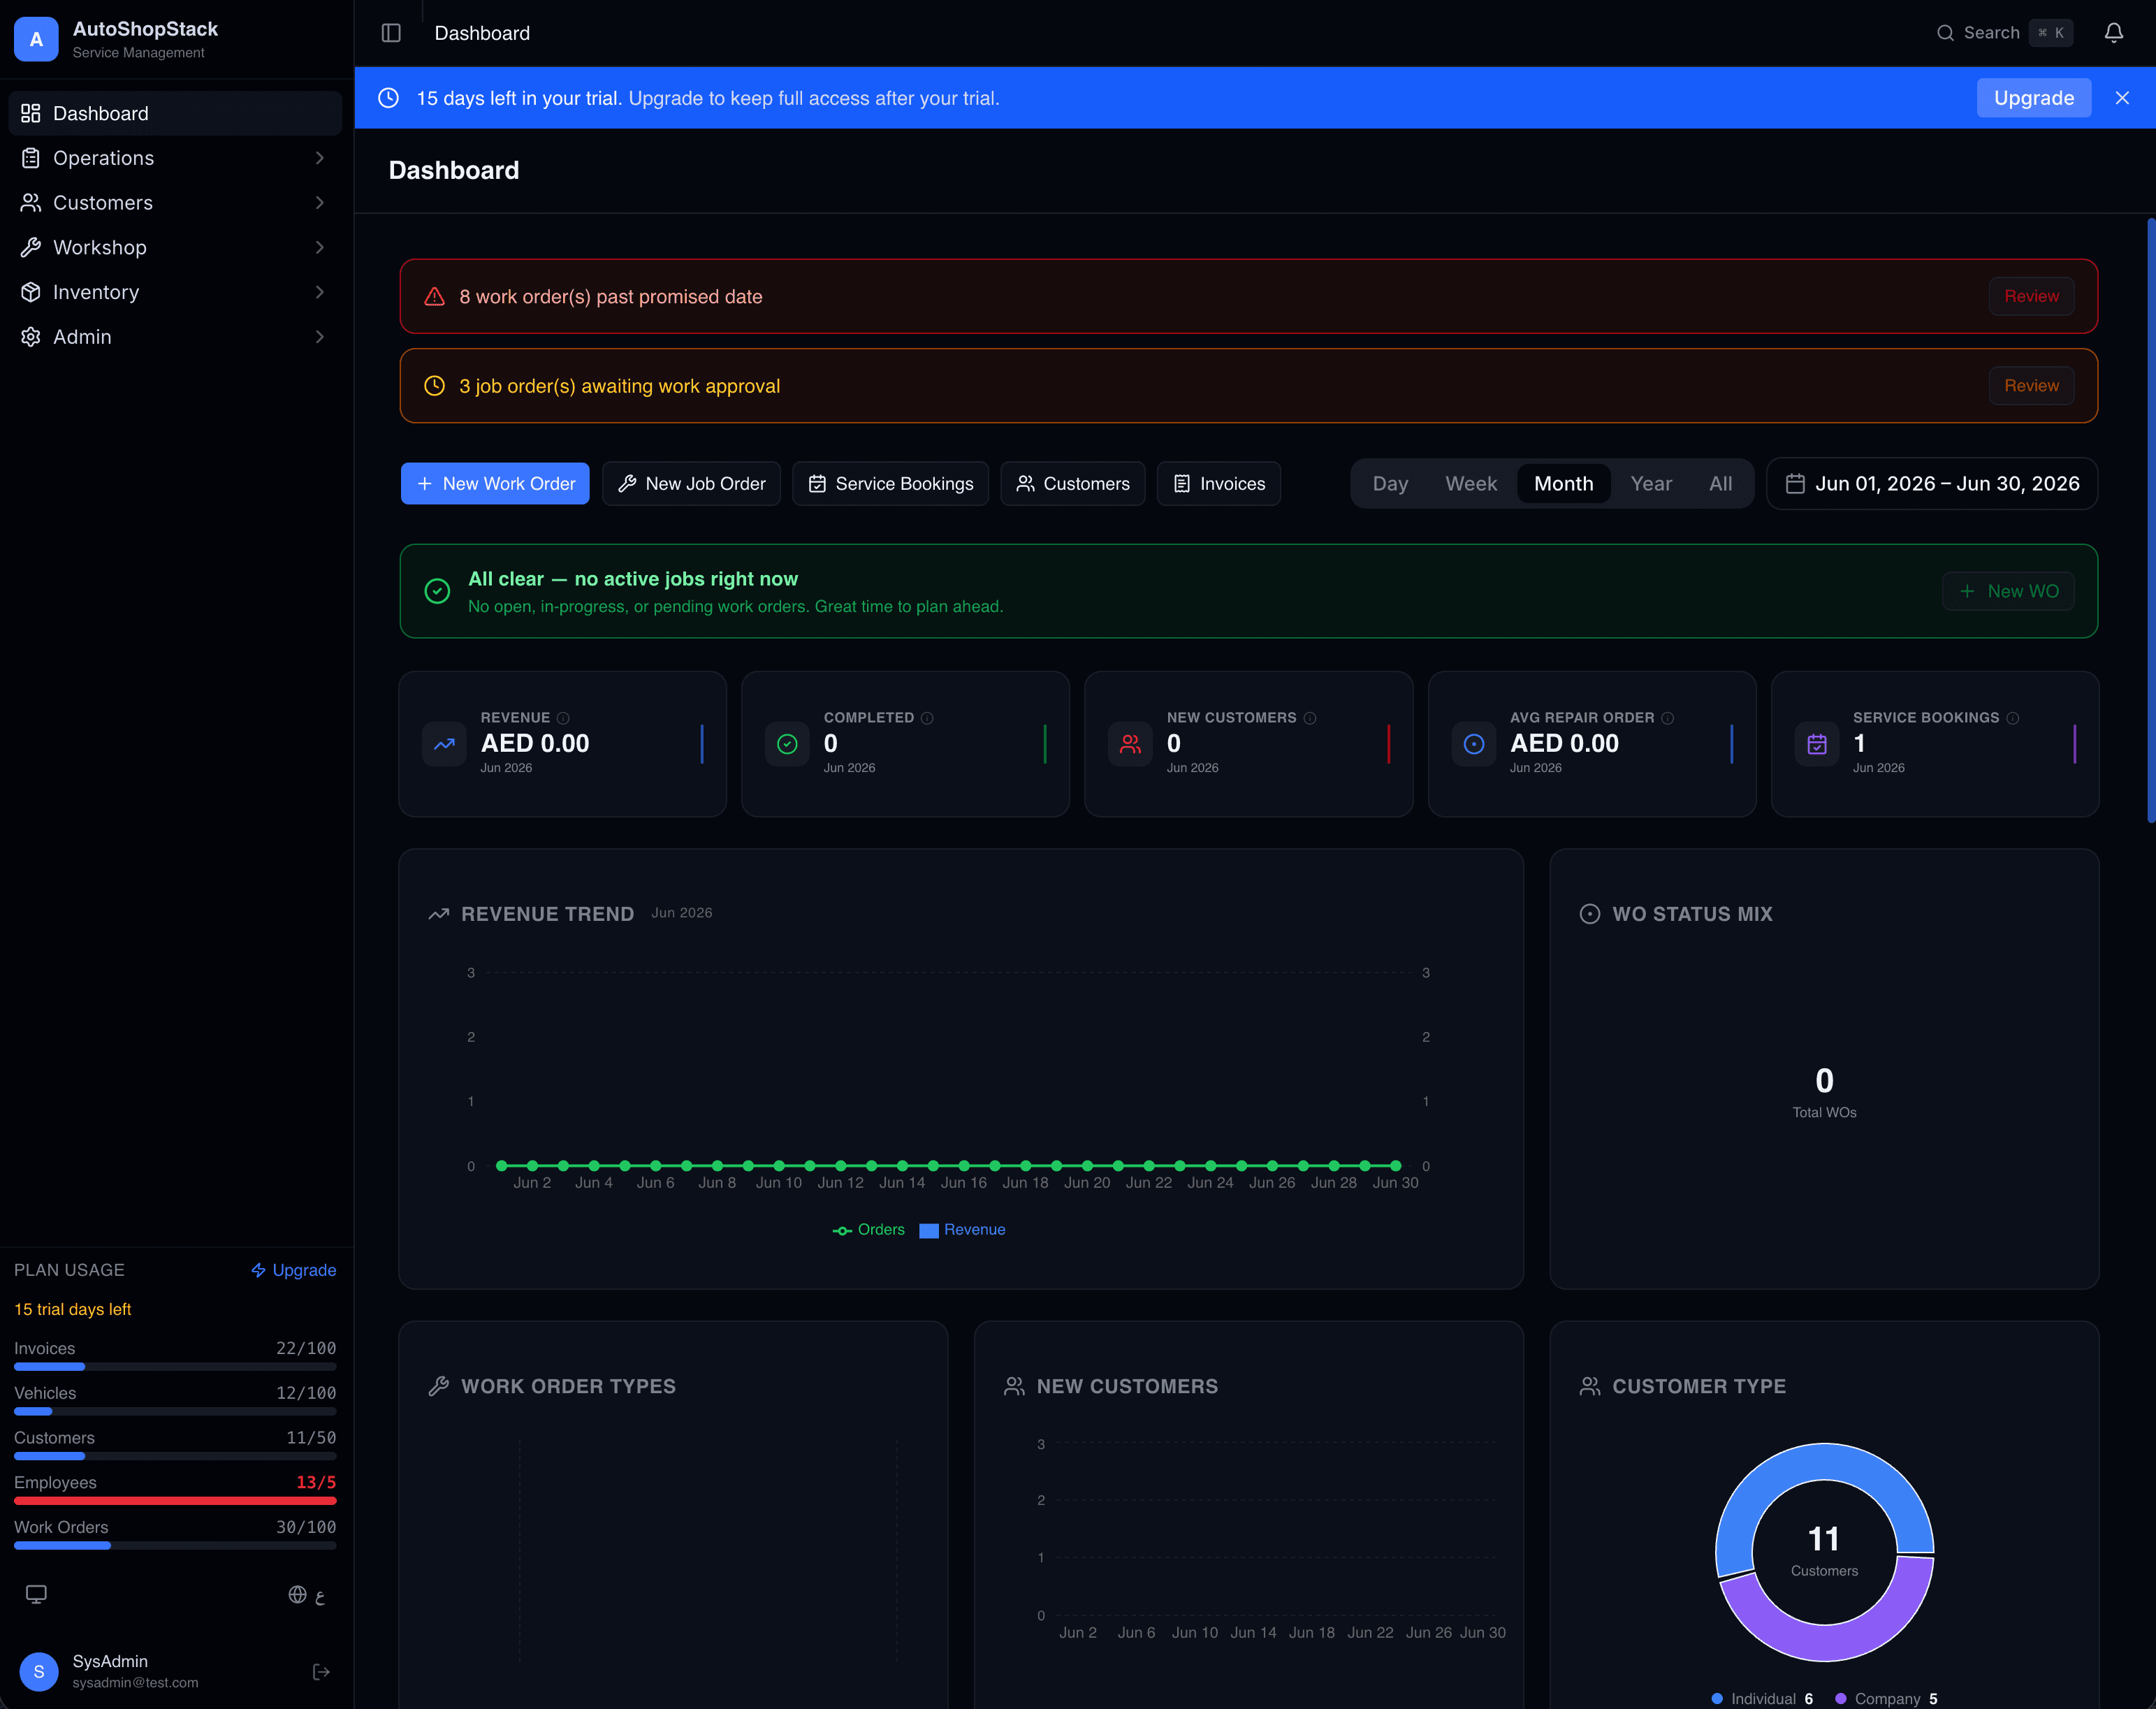Select the Year period tab
Screen dimensions: 2156x1709
(1650, 484)
